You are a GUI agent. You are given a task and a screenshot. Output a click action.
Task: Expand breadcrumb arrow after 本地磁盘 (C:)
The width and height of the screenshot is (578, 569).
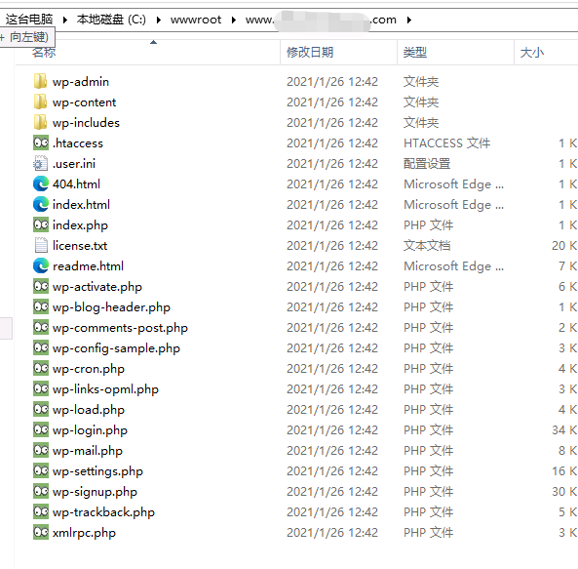pyautogui.click(x=159, y=20)
